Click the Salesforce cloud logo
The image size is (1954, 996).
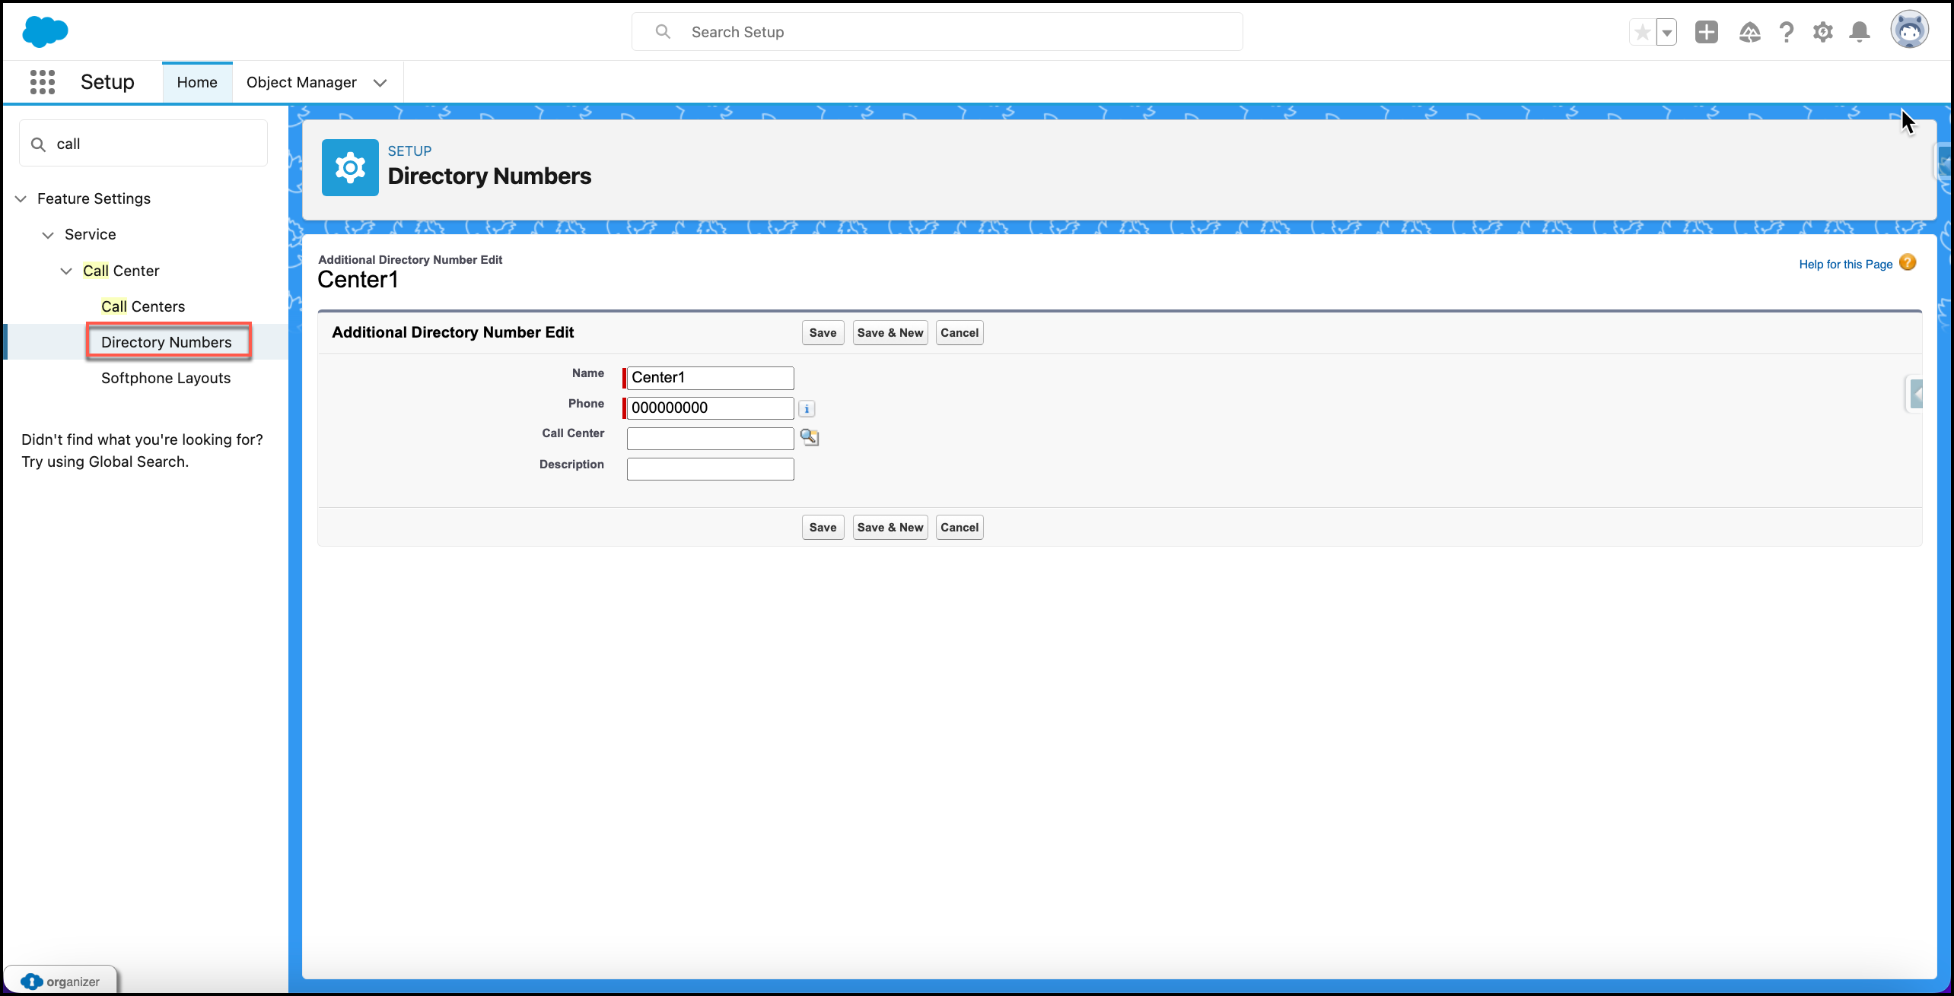[45, 31]
